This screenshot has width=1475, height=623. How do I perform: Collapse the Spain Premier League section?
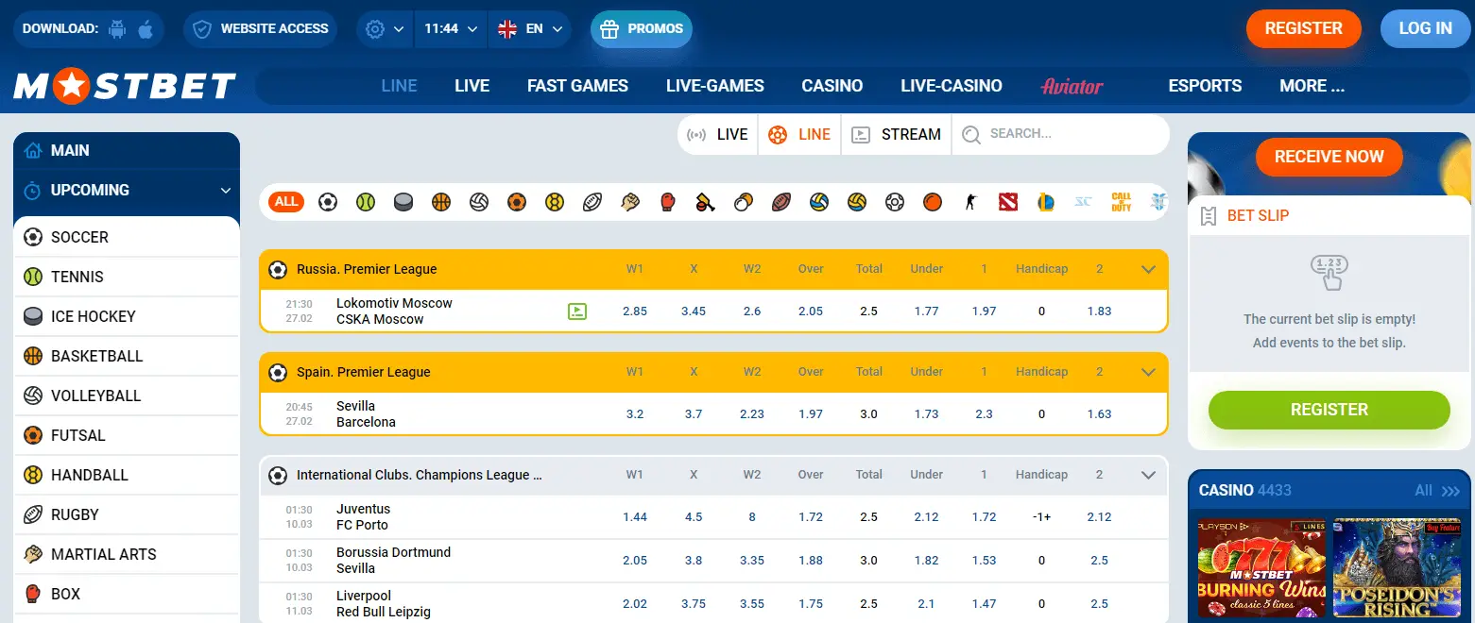click(1148, 371)
